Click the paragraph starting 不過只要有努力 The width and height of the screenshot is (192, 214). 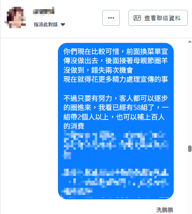[x=116, y=112]
